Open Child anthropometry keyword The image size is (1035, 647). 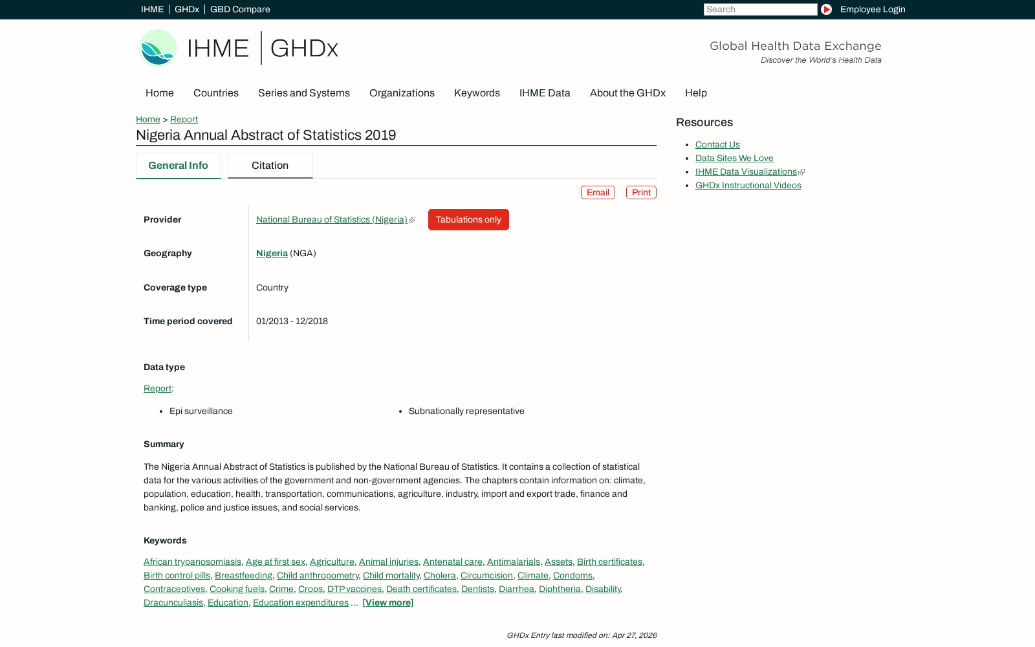(318, 575)
